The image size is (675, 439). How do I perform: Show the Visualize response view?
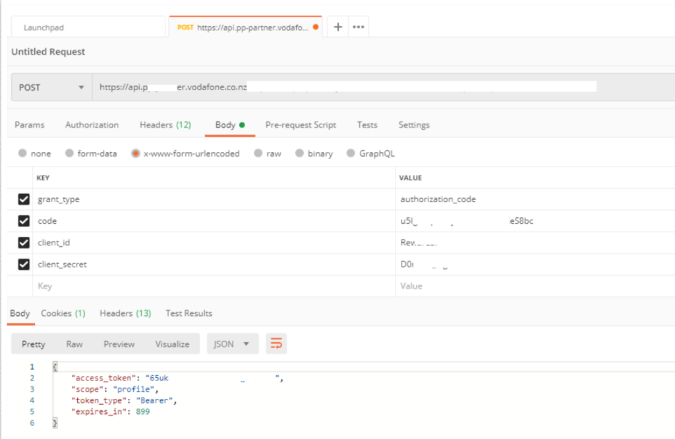click(172, 344)
